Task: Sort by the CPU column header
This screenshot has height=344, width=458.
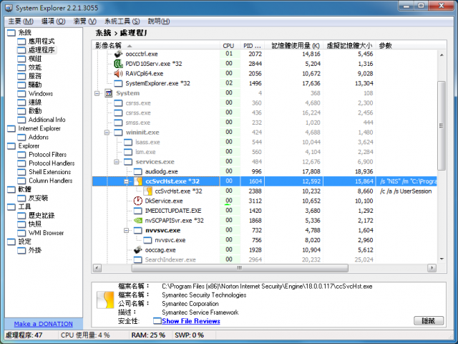Action: 230,46
